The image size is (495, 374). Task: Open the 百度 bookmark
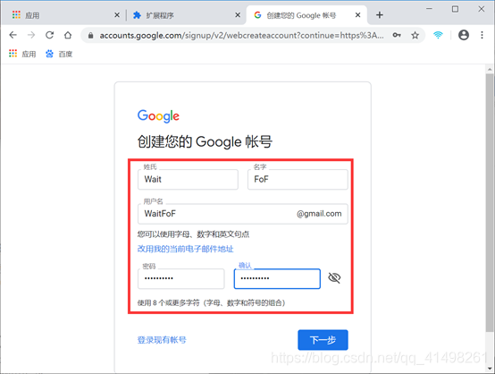click(x=59, y=54)
